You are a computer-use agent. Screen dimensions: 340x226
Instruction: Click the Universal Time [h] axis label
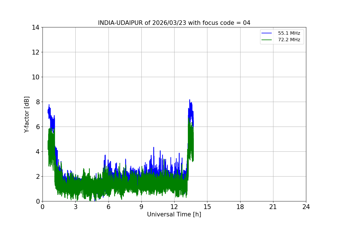(174, 214)
